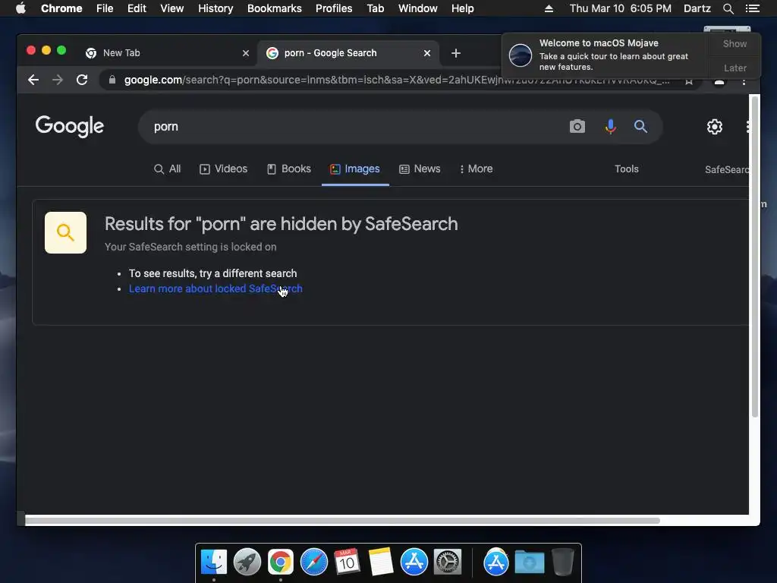The width and height of the screenshot is (777, 583).
Task: Open the Edit menu
Action: [x=137, y=8]
